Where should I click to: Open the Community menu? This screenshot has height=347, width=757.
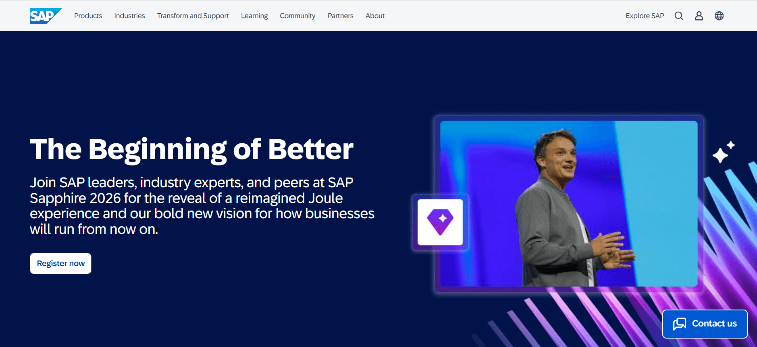point(297,16)
